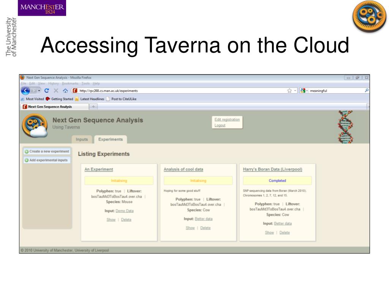Image resolution: width=389 pixels, height=291 pixels.
Task: Open the File menu
Action: point(23,84)
